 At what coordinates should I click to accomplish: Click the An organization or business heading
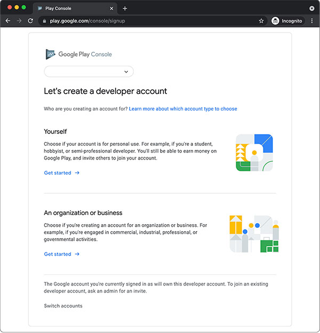coord(83,213)
